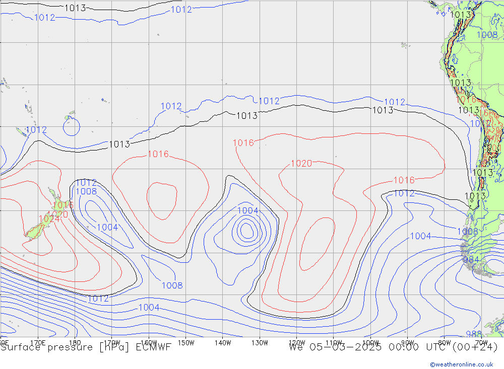The height and width of the screenshot is (369, 504).
Task: Click the red 1024 label on New Zealand
Action: (49, 219)
